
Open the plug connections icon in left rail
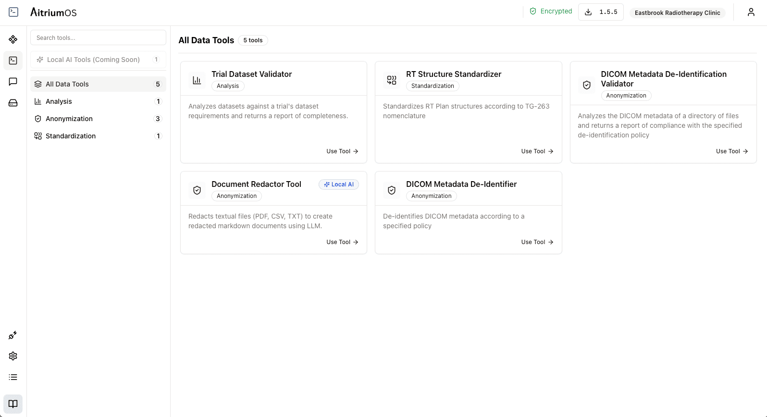(x=13, y=335)
